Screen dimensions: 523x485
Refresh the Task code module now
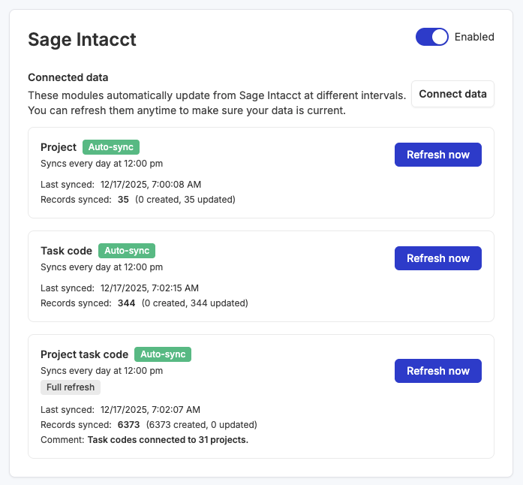point(437,258)
